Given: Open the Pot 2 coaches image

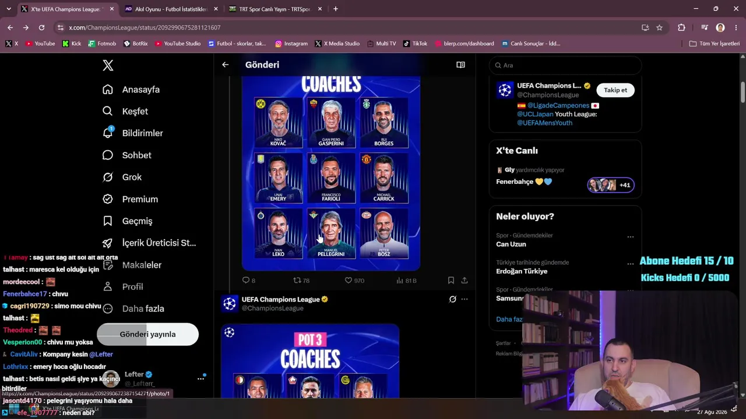Looking at the screenshot, I should coord(331,173).
